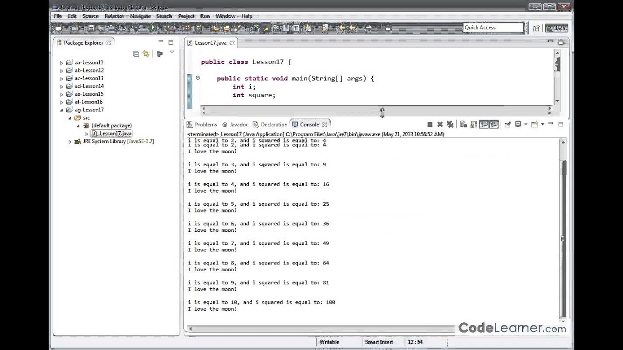Collapse all in Package Explorer
The height and width of the screenshot is (350, 623).
pyautogui.click(x=136, y=54)
